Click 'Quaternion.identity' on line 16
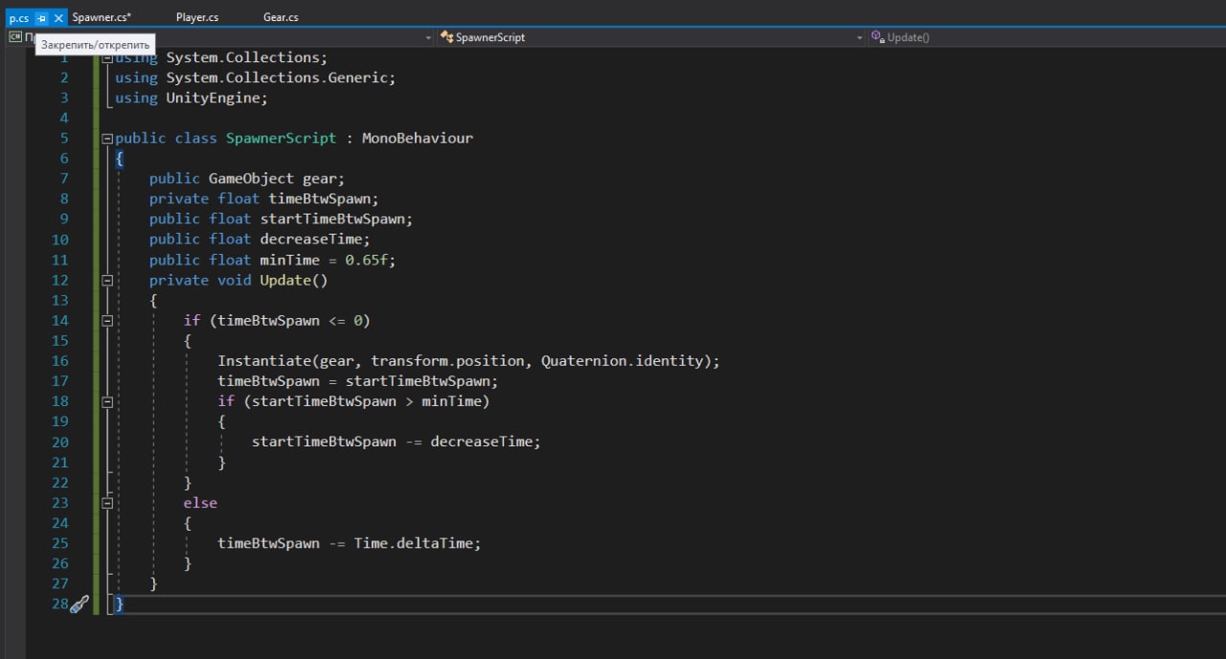1226x659 pixels. pos(623,361)
